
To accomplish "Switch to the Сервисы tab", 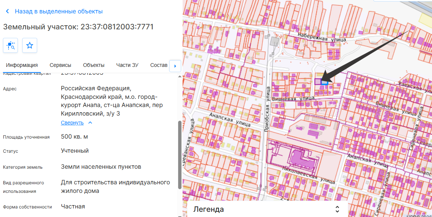I will pyautogui.click(x=60, y=65).
